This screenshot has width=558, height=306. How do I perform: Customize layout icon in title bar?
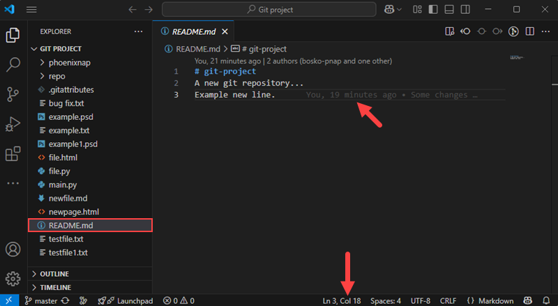click(x=417, y=10)
